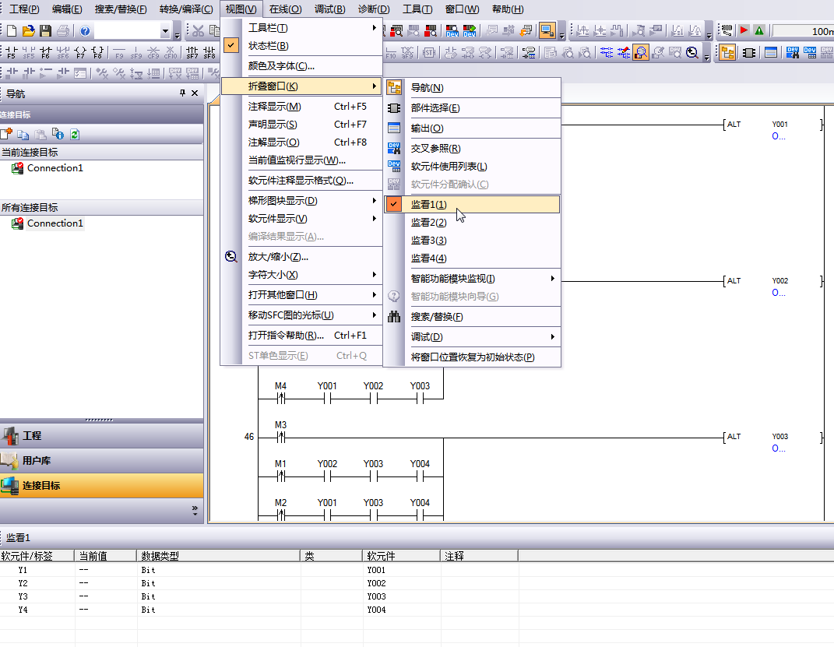Toggle 导航(N) navigation window in the submenu
The image size is (834, 647).
[427, 88]
